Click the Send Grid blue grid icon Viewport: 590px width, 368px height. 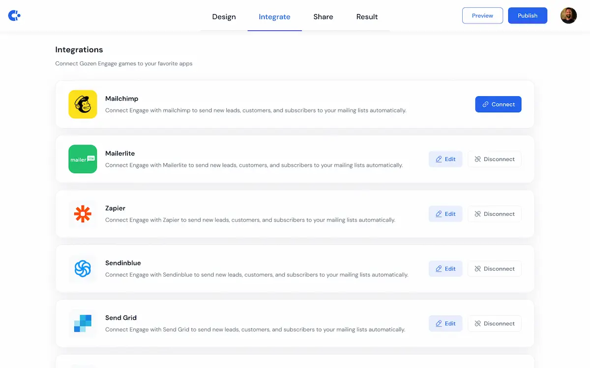[82, 323]
